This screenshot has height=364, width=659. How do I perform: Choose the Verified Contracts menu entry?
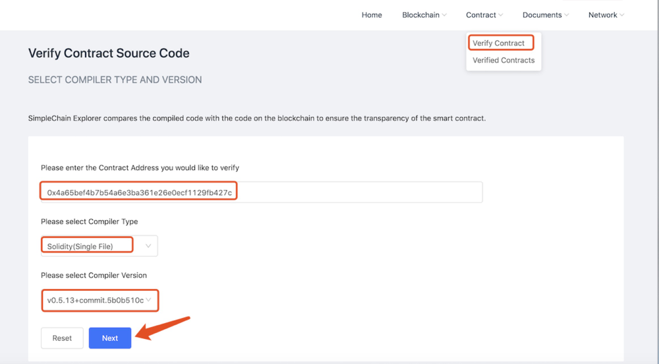pyautogui.click(x=503, y=61)
